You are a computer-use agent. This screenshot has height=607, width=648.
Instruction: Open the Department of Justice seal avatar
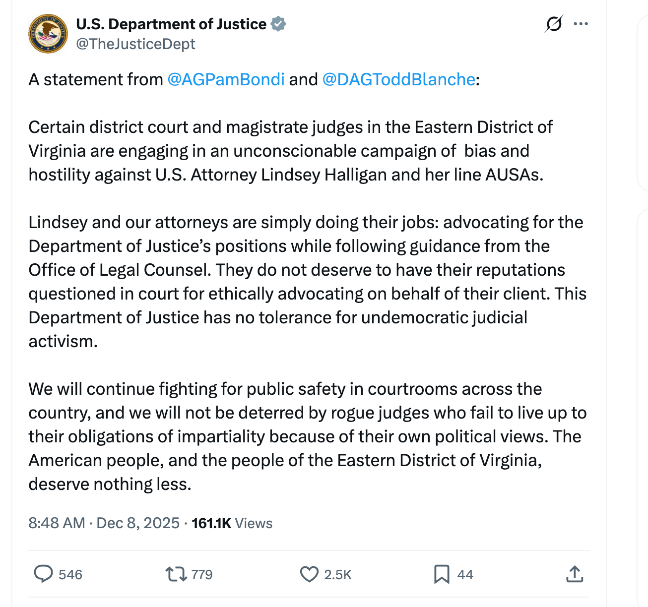click(x=48, y=34)
